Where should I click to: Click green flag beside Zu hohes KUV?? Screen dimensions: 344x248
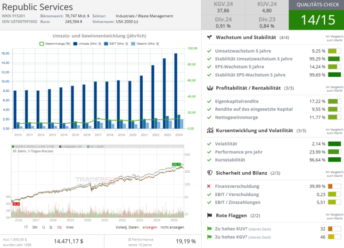209,229
